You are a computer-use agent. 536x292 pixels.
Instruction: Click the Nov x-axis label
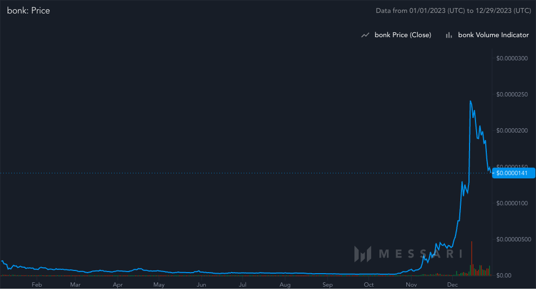coord(411,284)
